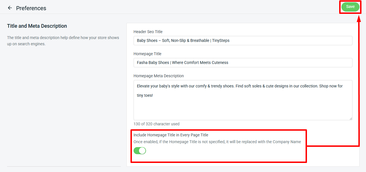Screen dimensions: 366x172
Task: Click the Include Homepage Title setting label
Action: 171,135
